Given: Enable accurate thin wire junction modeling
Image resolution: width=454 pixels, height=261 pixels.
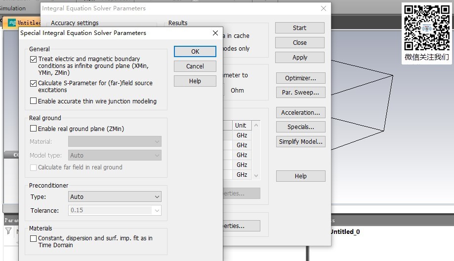Looking at the screenshot, I should tap(33, 101).
